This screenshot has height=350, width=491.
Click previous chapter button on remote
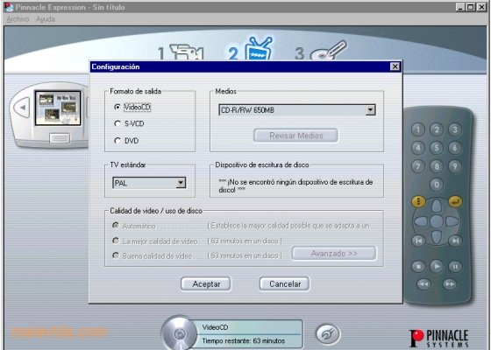pos(418,241)
